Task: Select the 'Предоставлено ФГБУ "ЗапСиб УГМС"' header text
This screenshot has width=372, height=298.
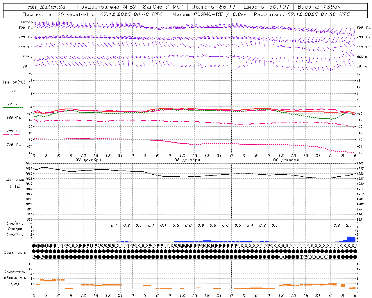Action: pos(130,7)
